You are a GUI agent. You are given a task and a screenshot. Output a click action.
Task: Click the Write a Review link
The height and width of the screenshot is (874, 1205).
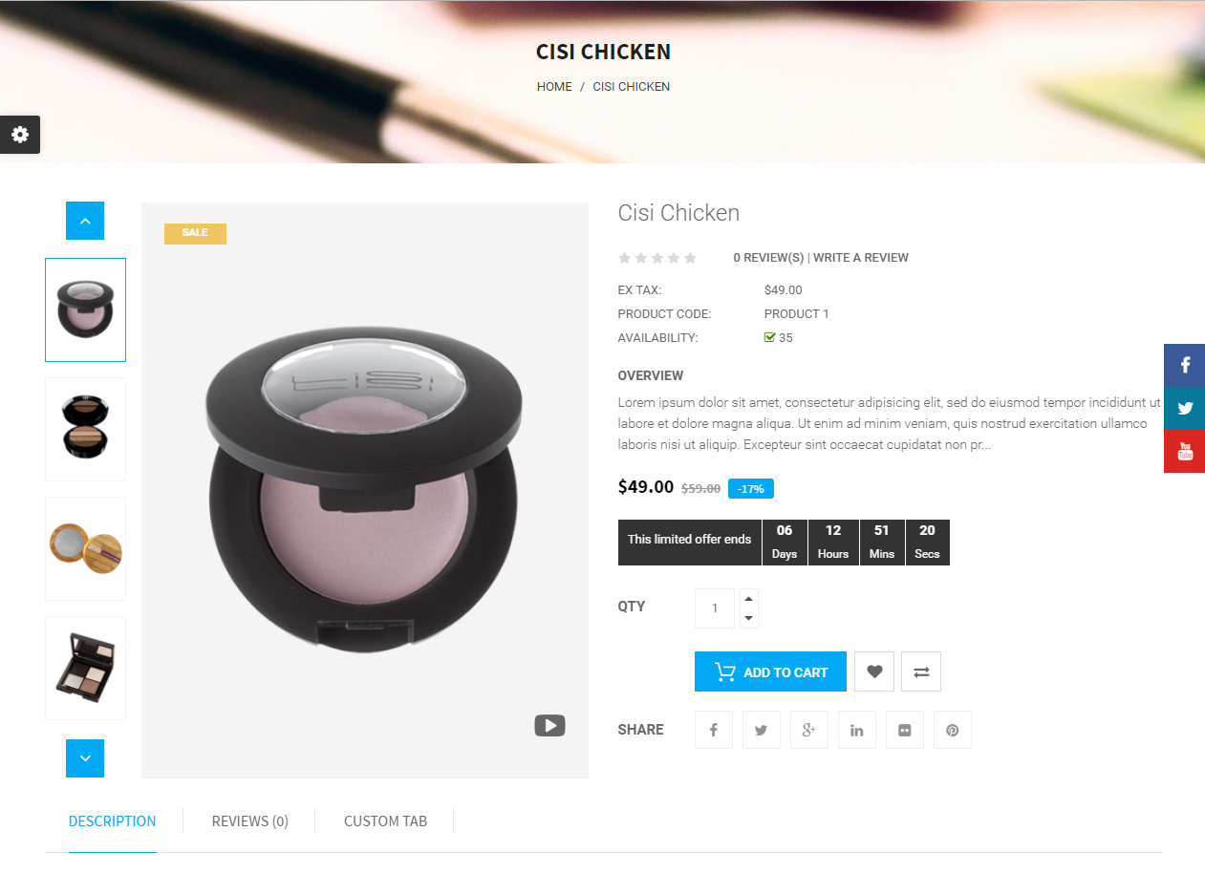tap(861, 258)
